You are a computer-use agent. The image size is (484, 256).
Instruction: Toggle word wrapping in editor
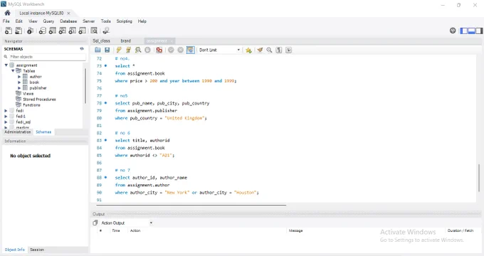288,50
